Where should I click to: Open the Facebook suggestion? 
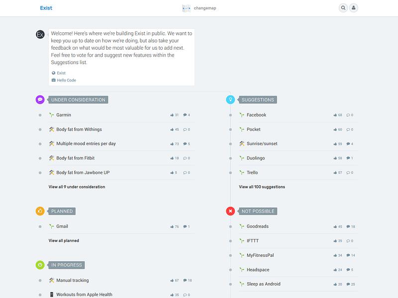pyautogui.click(x=256, y=115)
